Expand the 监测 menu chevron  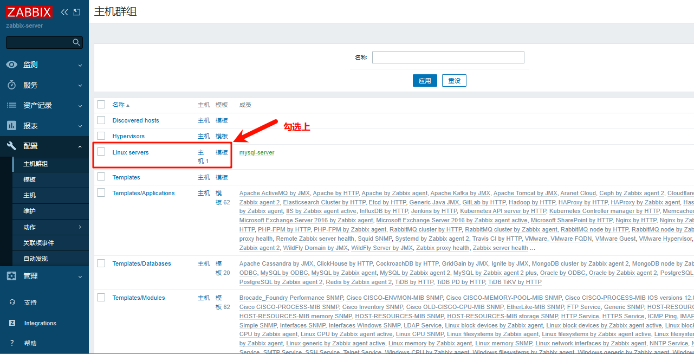[x=80, y=65]
